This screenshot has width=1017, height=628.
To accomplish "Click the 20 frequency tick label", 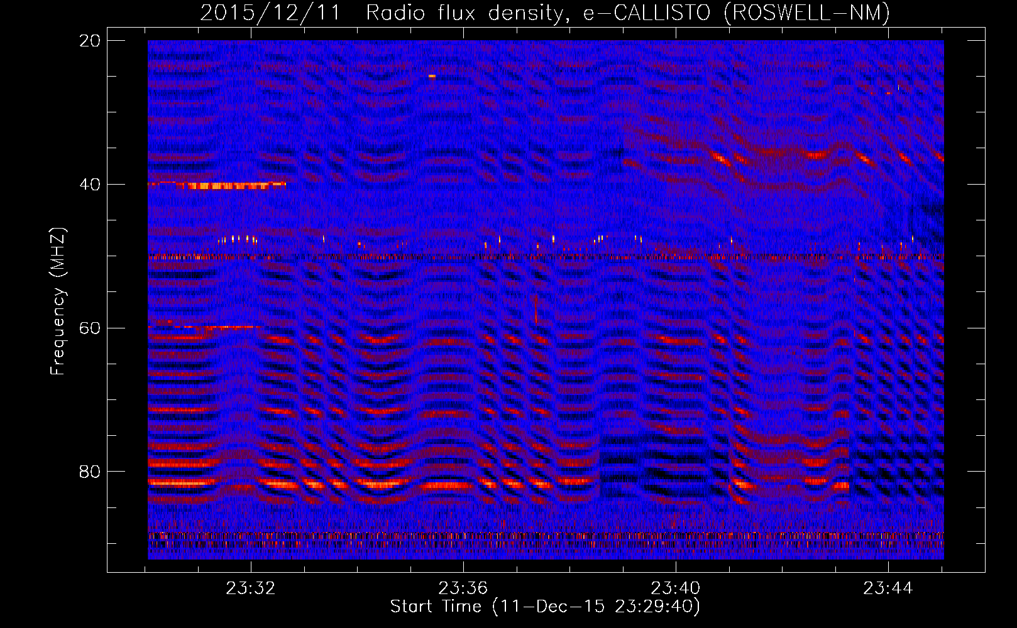I will (x=91, y=41).
